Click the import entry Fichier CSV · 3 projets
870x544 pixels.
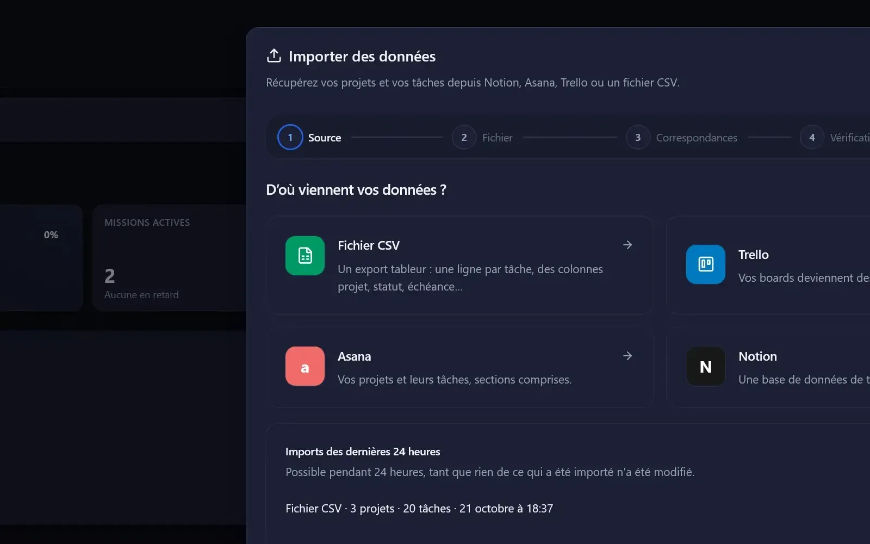pos(419,509)
